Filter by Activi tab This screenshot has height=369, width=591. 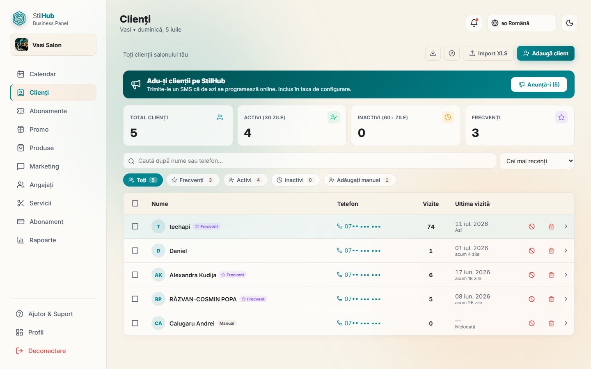(245, 180)
